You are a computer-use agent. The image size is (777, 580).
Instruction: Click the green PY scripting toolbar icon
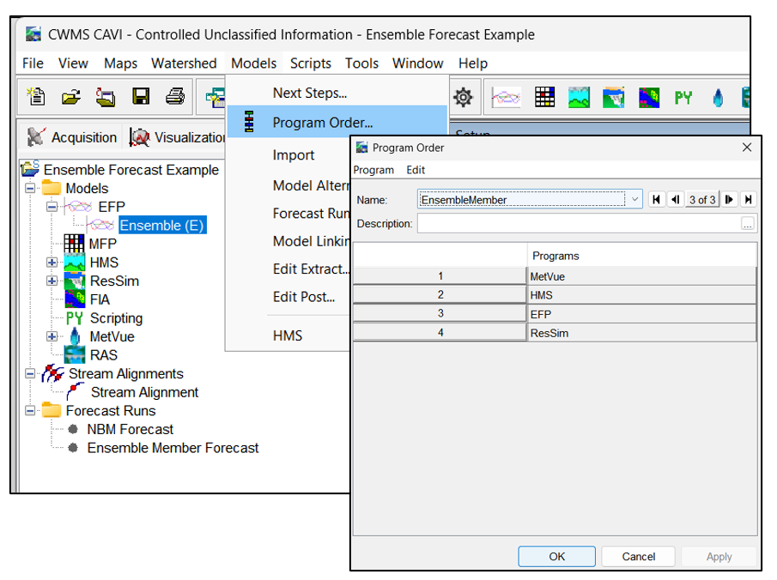[x=683, y=98]
